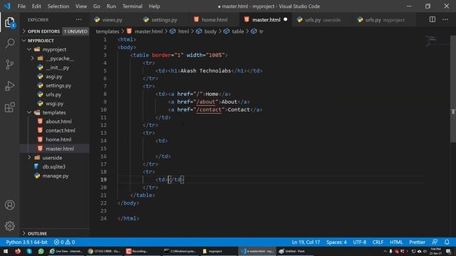Open the Selection menu
Viewport: 456px width, 256px height.
click(x=58, y=6)
